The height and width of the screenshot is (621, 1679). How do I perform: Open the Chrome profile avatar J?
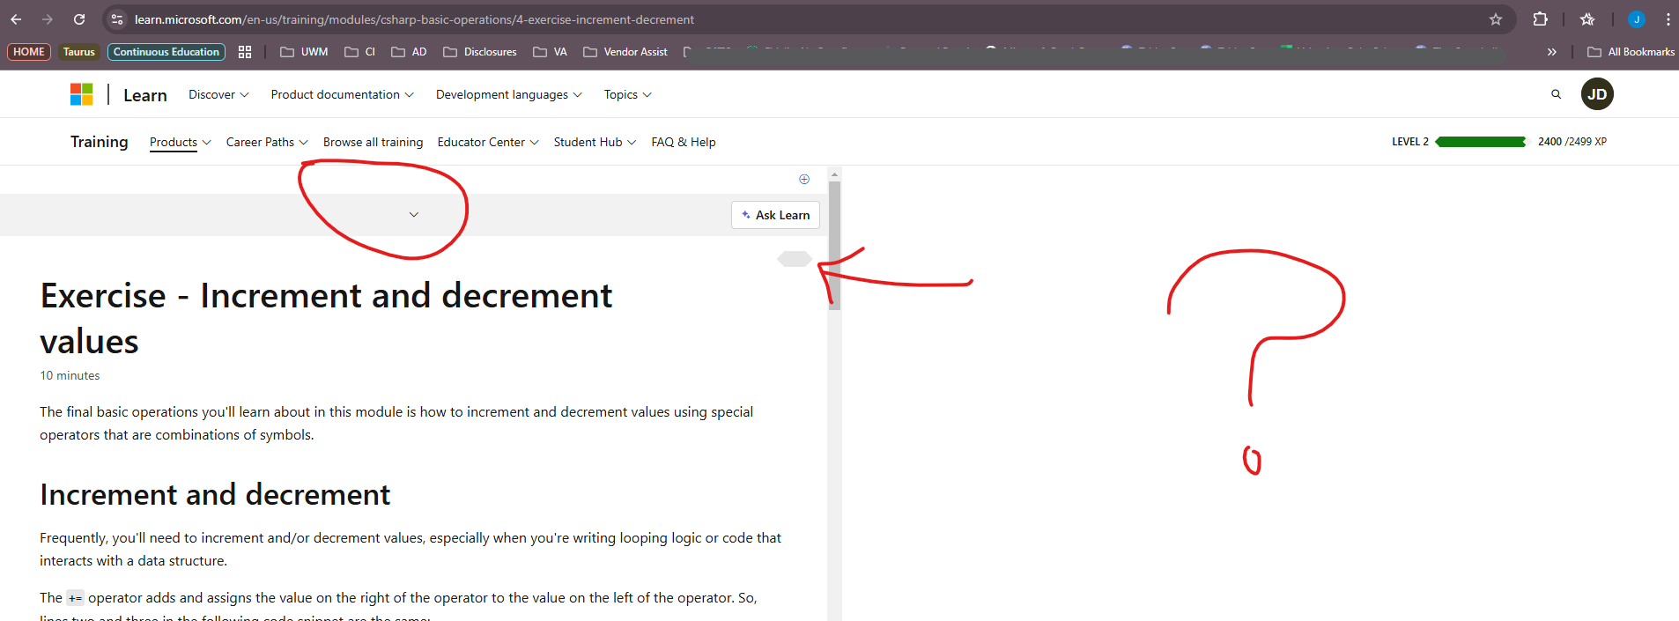(1637, 19)
